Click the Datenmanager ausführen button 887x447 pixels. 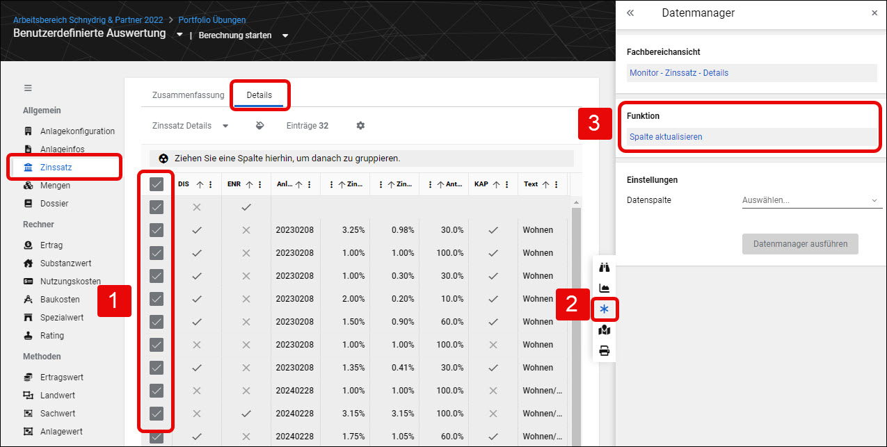(800, 244)
